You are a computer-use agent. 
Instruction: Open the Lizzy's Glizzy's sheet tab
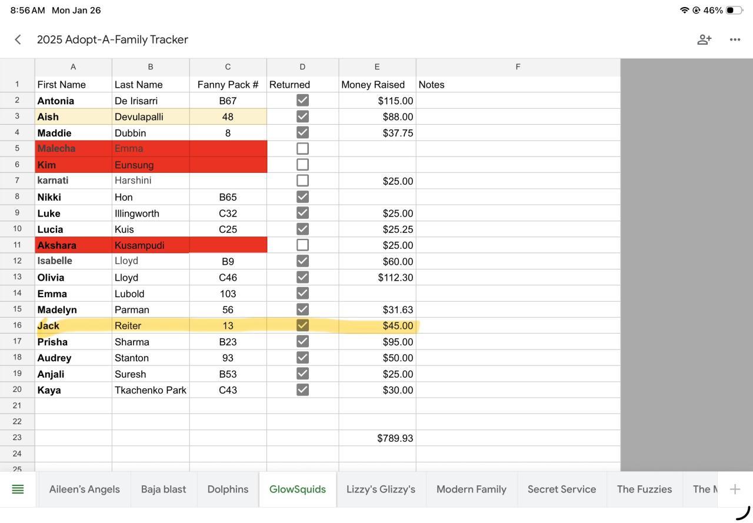point(381,489)
